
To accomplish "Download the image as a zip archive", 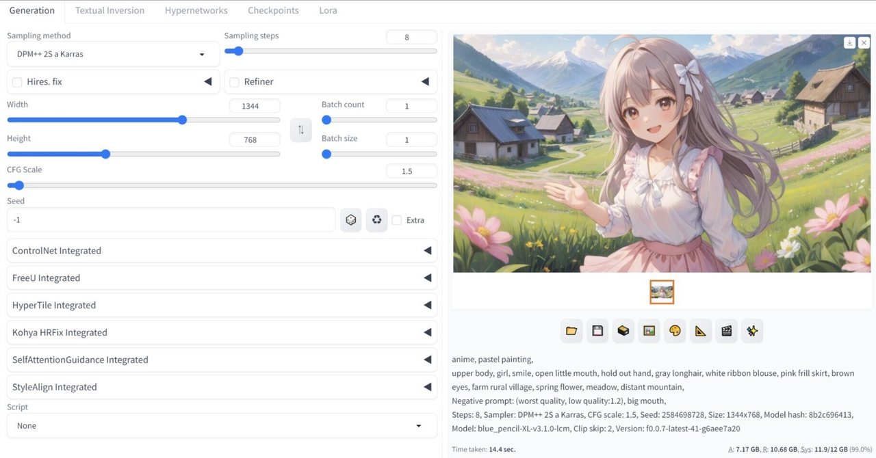I will [623, 330].
